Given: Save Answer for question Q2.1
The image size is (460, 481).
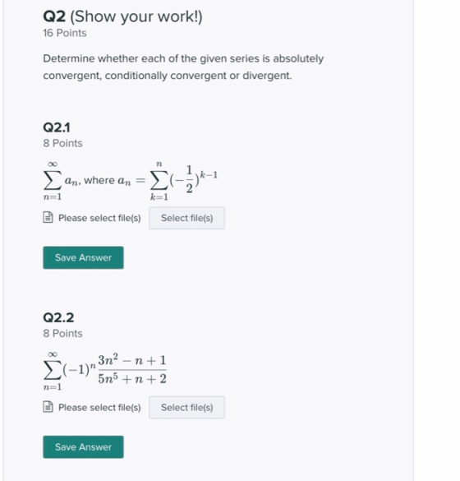Looking at the screenshot, I should [83, 257].
